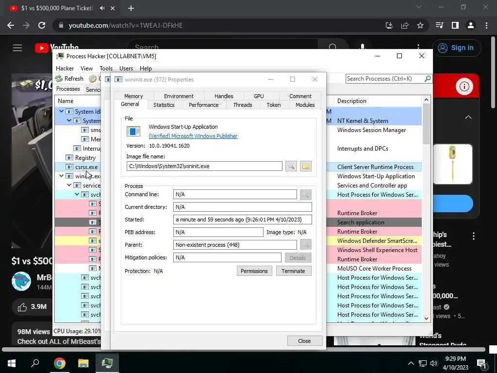Image resolution: width=497 pixels, height=373 pixels.
Task: Mute the YouTube tab audio icon
Action: point(102,8)
